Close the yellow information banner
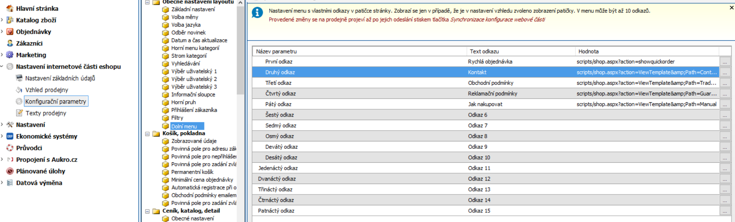The image size is (735, 222). click(x=732, y=7)
